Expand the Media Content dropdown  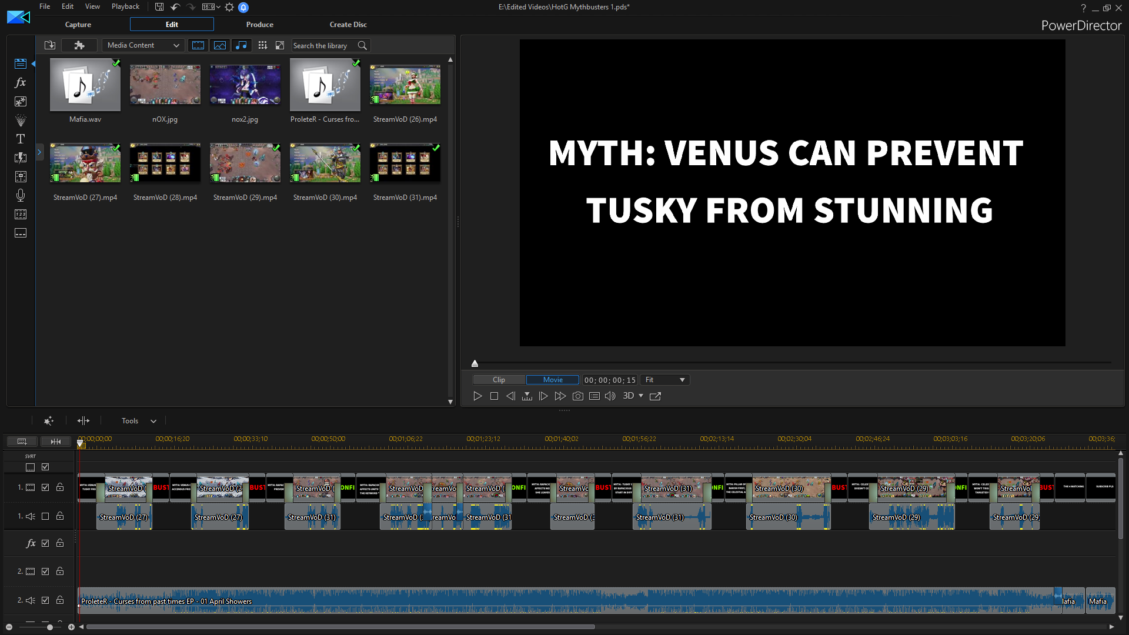[143, 45]
